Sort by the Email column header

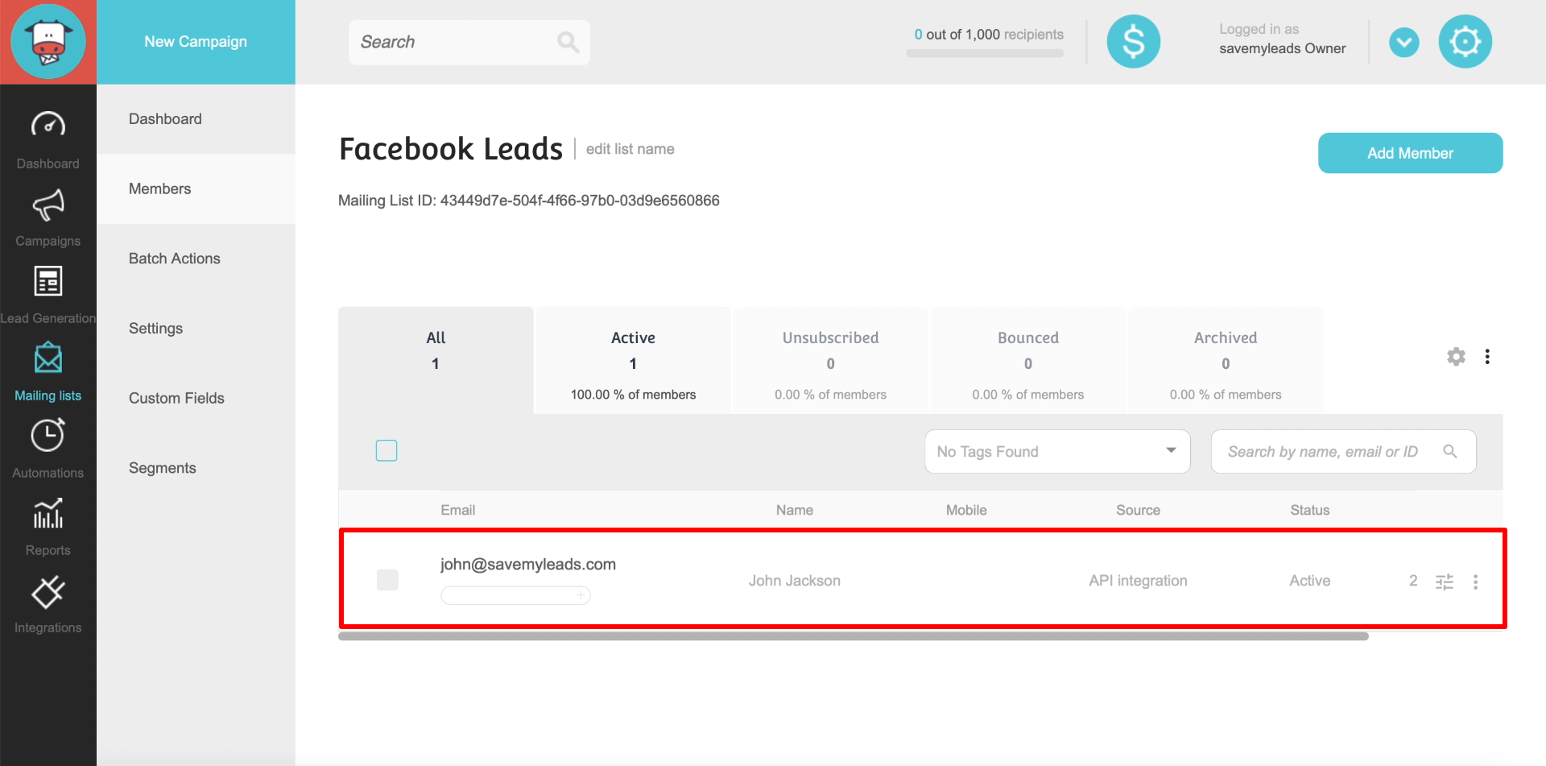457,510
